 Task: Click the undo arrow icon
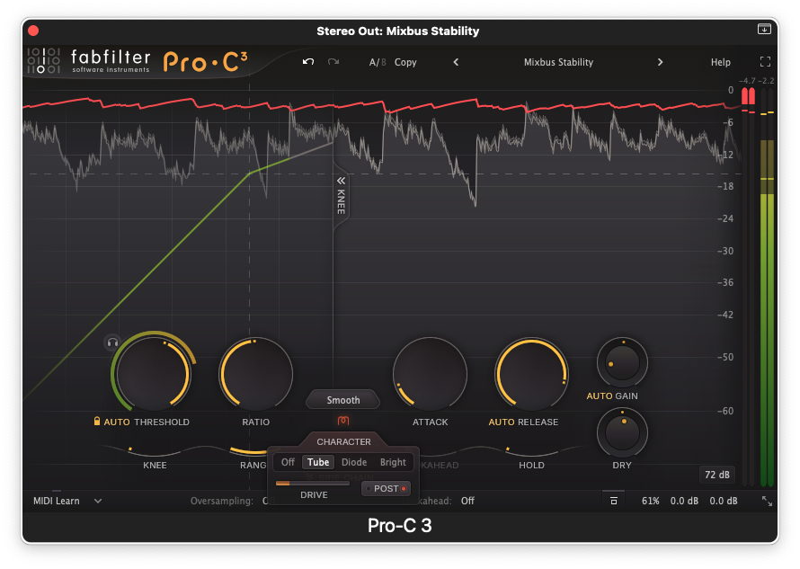pos(308,62)
